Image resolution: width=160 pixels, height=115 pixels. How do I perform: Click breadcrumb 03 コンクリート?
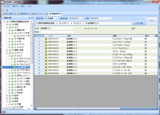(x=64, y=23)
